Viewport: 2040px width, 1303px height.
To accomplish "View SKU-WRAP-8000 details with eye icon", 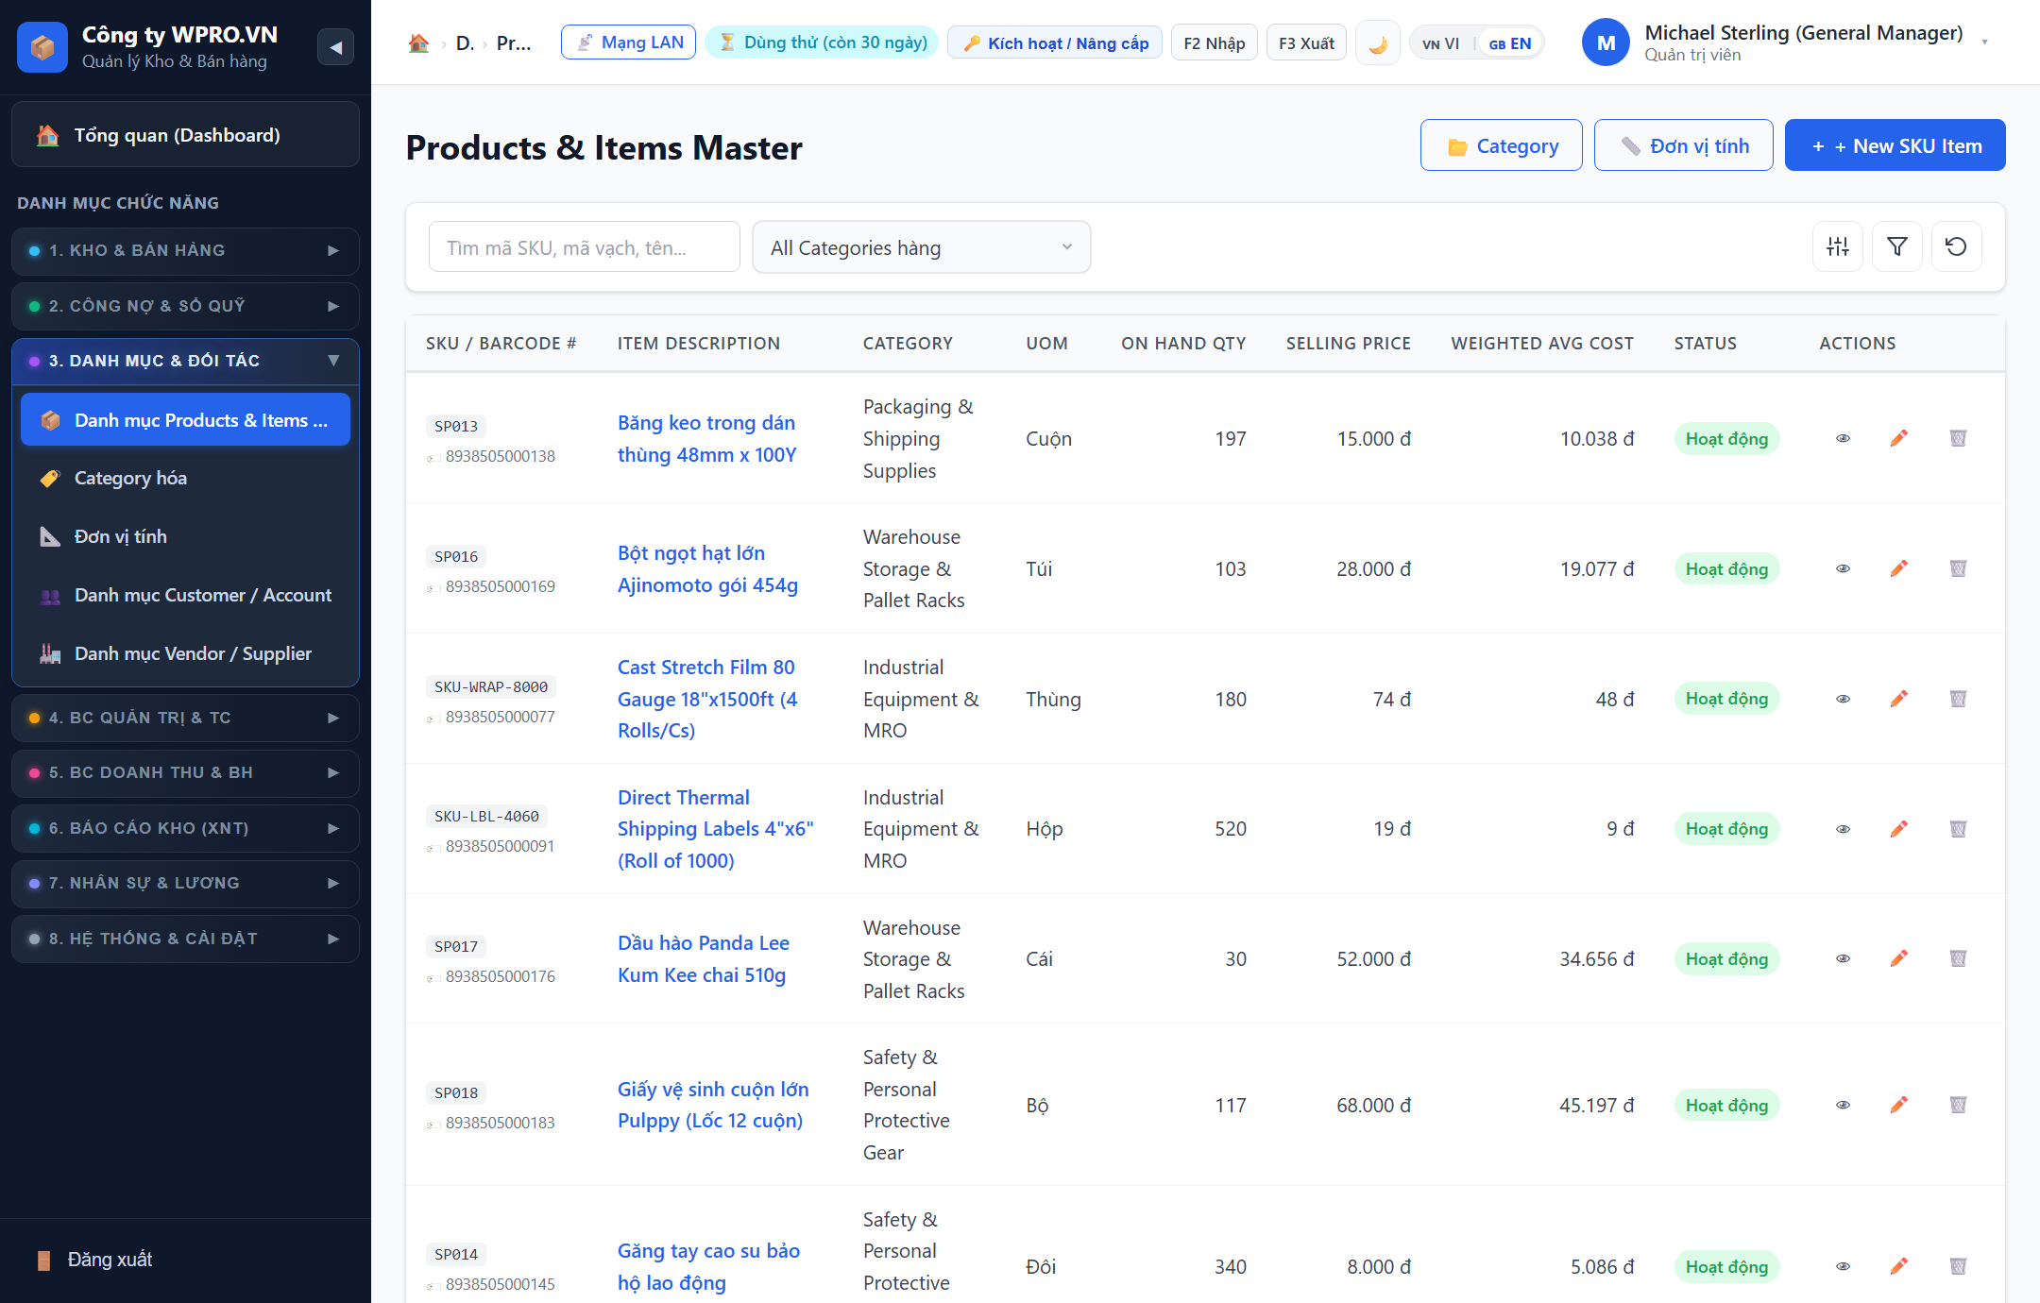I will pyautogui.click(x=1843, y=699).
